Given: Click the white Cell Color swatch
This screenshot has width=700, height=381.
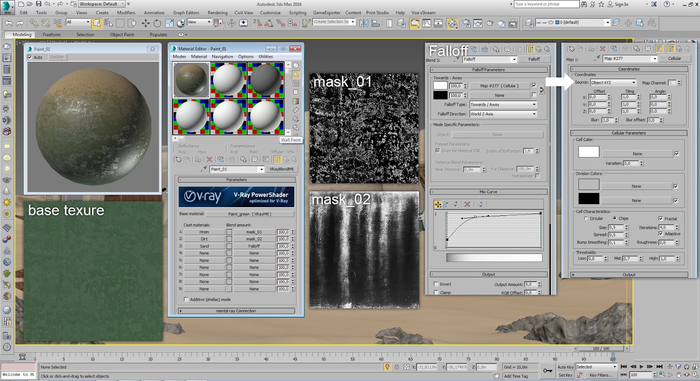Looking at the screenshot, I should click(x=588, y=152).
